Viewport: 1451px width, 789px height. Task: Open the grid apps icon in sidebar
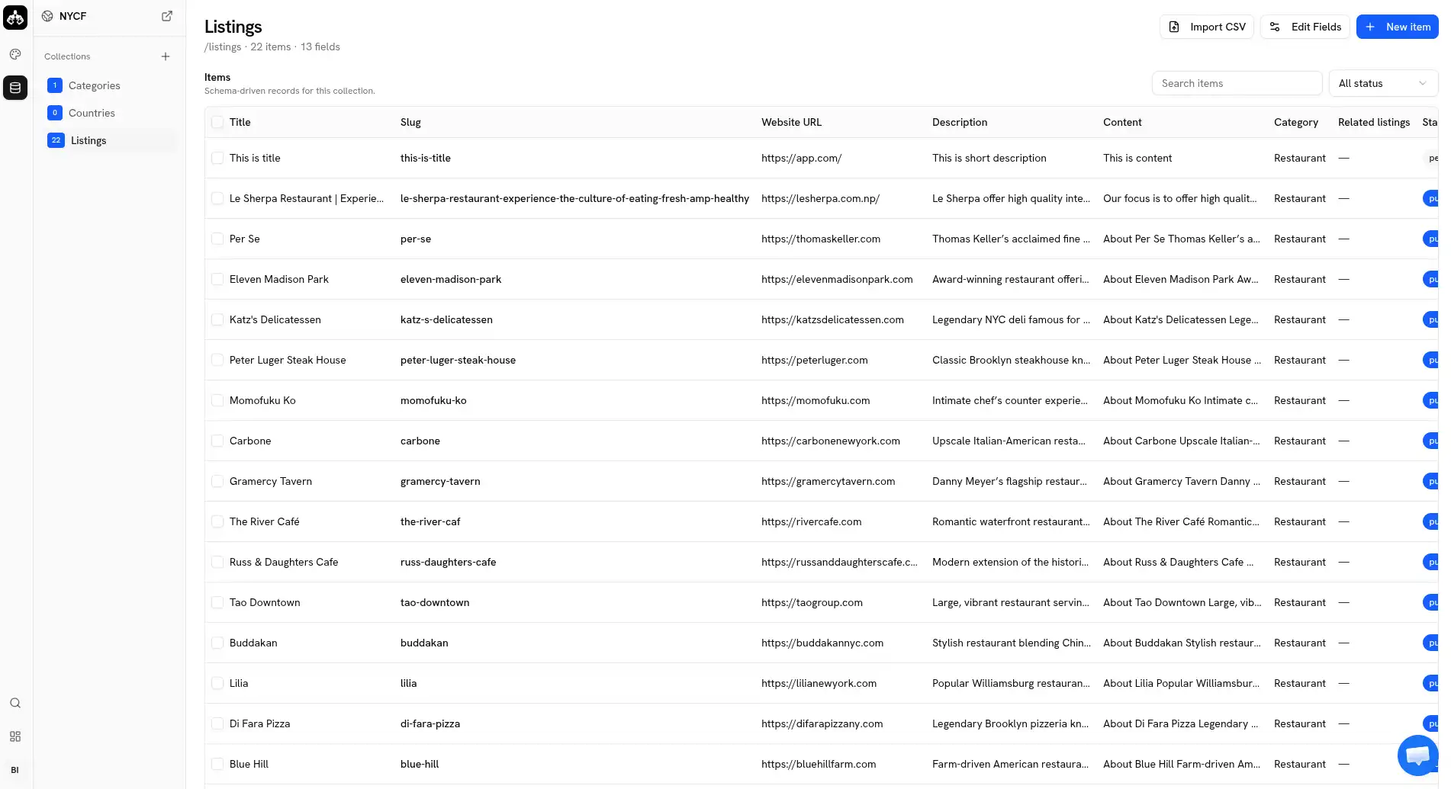tap(15, 736)
